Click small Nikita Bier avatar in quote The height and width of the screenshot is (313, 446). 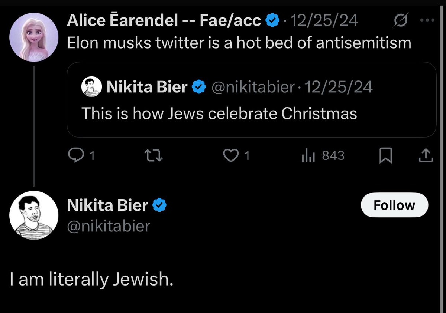[x=91, y=88]
